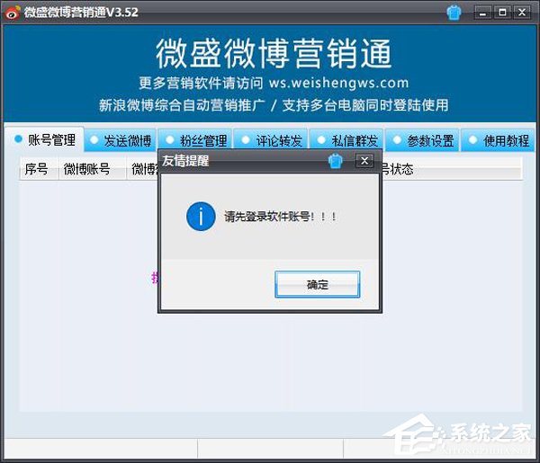The width and height of the screenshot is (540, 463).
Task: Select the 评论转发 tab
Action: pos(272,140)
